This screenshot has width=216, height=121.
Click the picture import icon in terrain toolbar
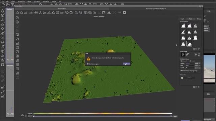(57, 13)
